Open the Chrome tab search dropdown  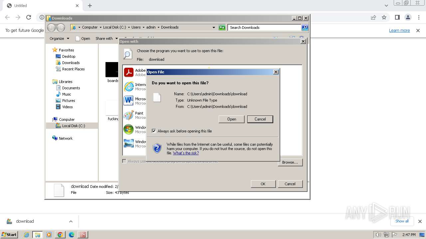point(386,6)
